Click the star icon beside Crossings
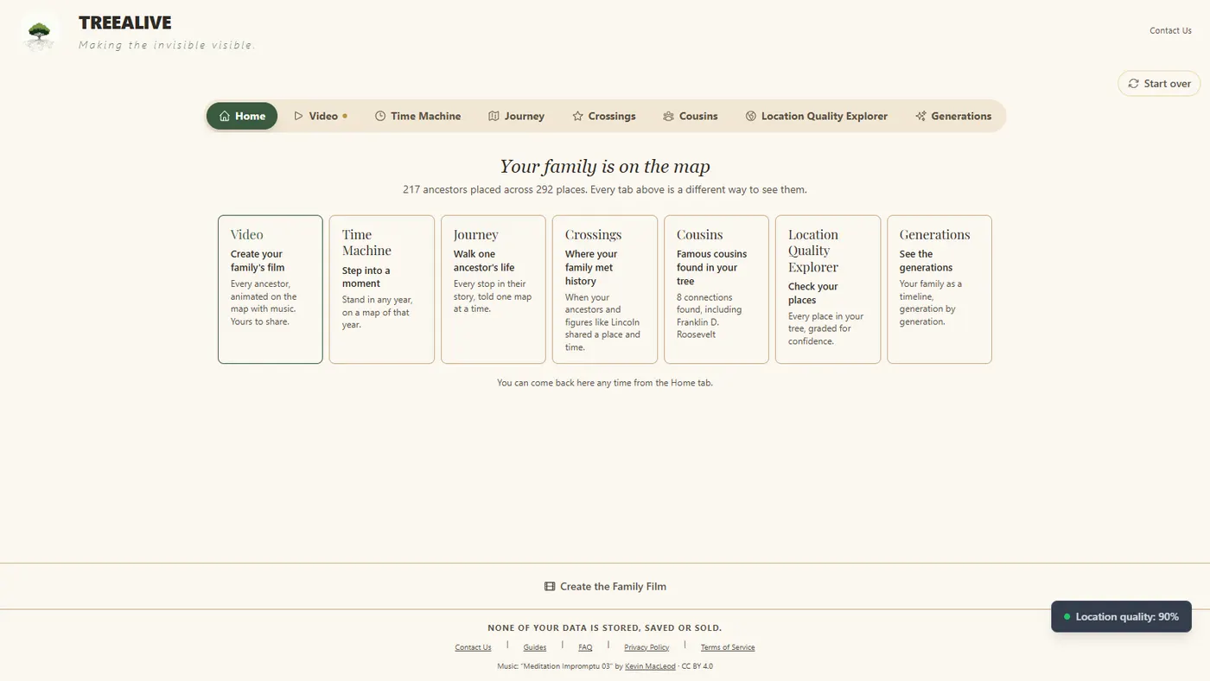This screenshot has height=681, width=1210. coord(577,116)
